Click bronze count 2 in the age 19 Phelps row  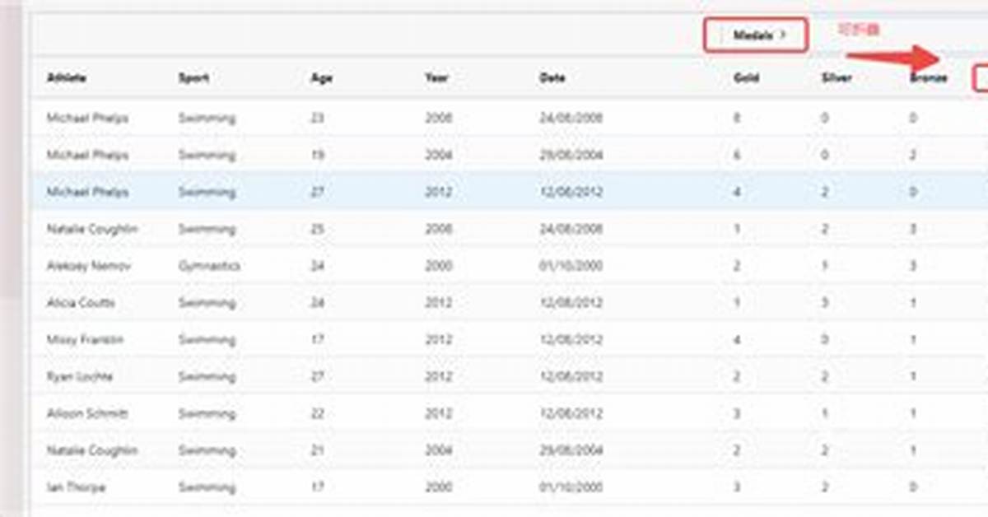[x=913, y=155]
